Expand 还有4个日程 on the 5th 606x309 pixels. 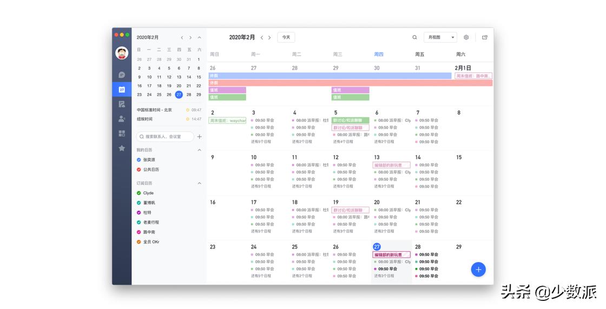[343, 142]
